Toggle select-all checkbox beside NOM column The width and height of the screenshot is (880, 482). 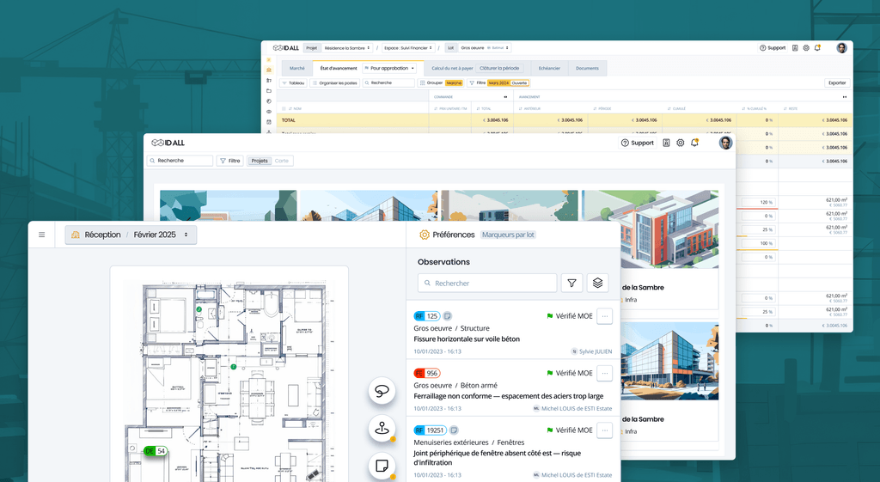point(284,109)
